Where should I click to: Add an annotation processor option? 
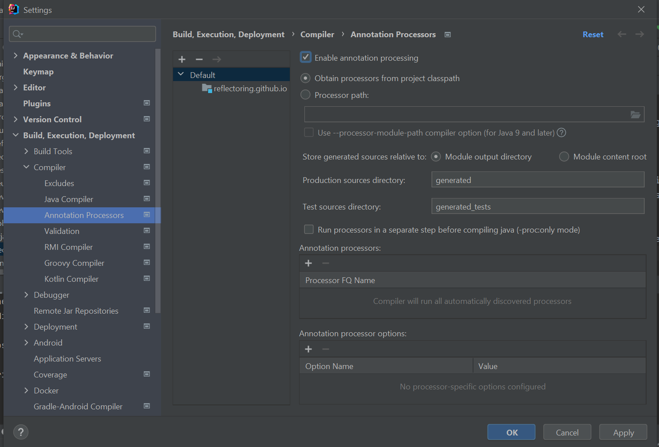point(308,349)
